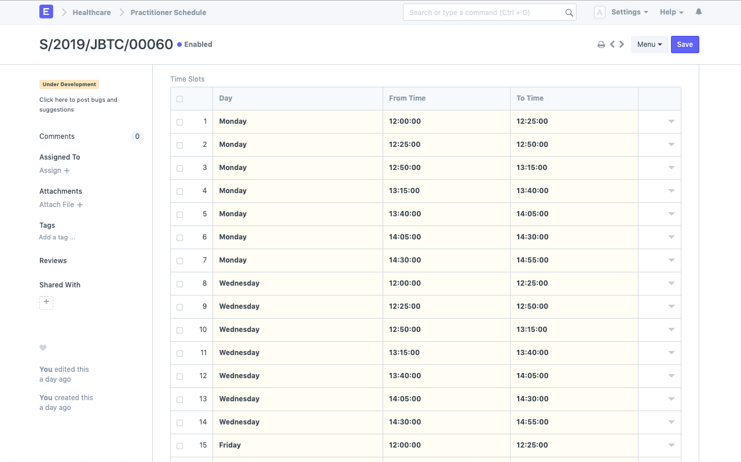
Task: Go to previous record arrow
Action: [x=612, y=45]
